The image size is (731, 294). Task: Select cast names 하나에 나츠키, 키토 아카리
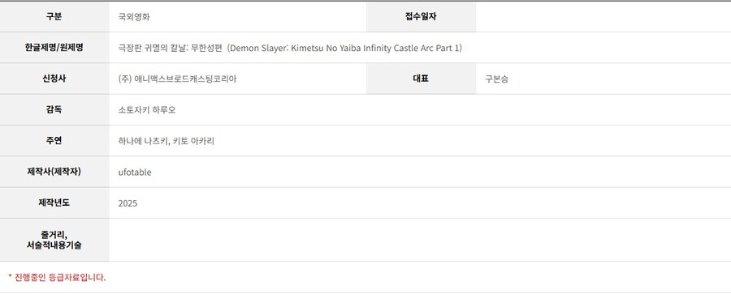[167, 141]
